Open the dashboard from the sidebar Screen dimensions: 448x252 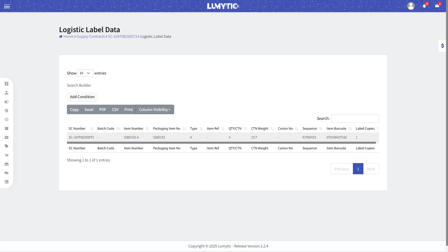(x=7, y=84)
